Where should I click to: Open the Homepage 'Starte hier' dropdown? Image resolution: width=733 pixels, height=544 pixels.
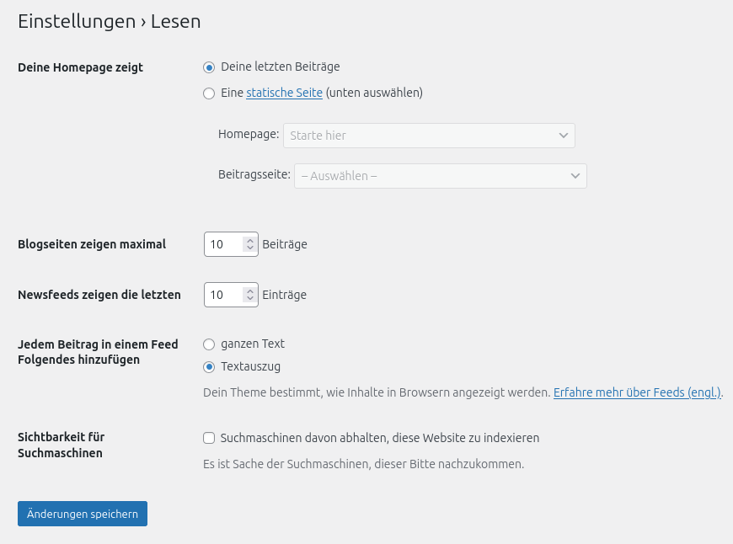pos(421,136)
